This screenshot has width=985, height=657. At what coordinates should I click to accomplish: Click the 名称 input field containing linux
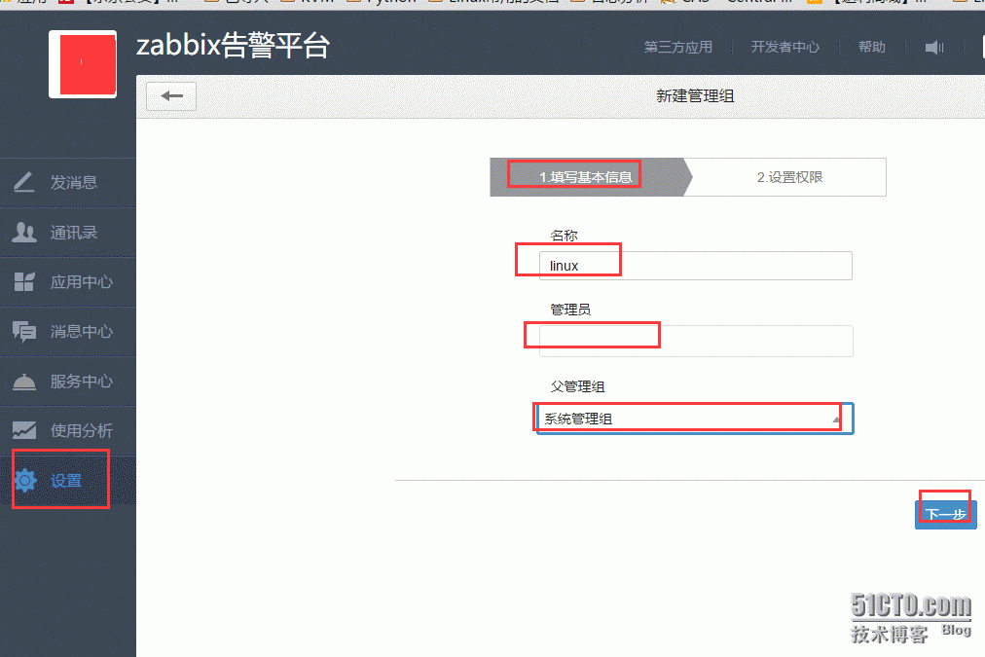click(x=695, y=266)
